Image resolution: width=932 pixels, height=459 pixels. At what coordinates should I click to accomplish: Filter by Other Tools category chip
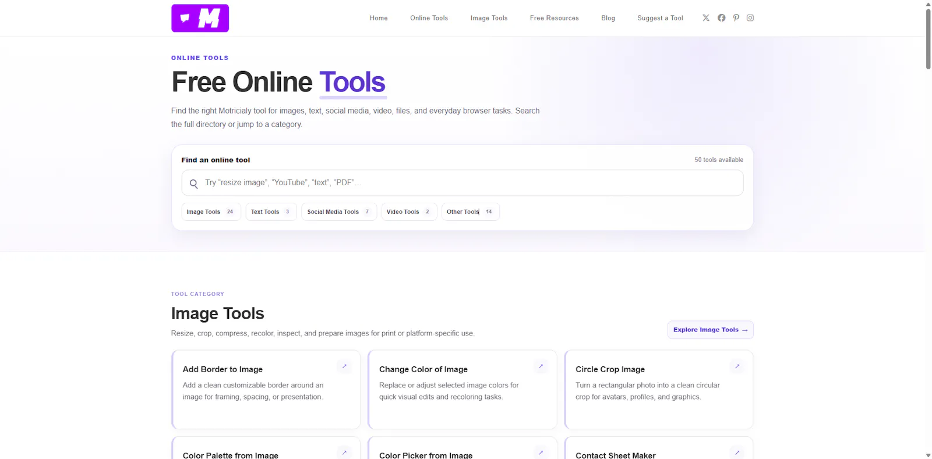click(470, 212)
